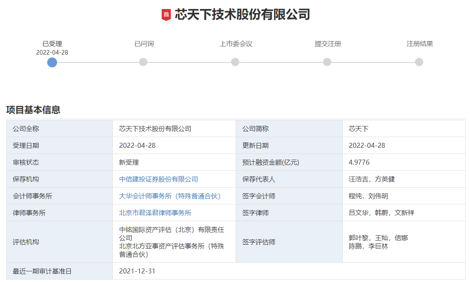This screenshot has width=470, height=282.
Task: Click the 陈鹏，李巨林 value
Action: [x=368, y=246]
